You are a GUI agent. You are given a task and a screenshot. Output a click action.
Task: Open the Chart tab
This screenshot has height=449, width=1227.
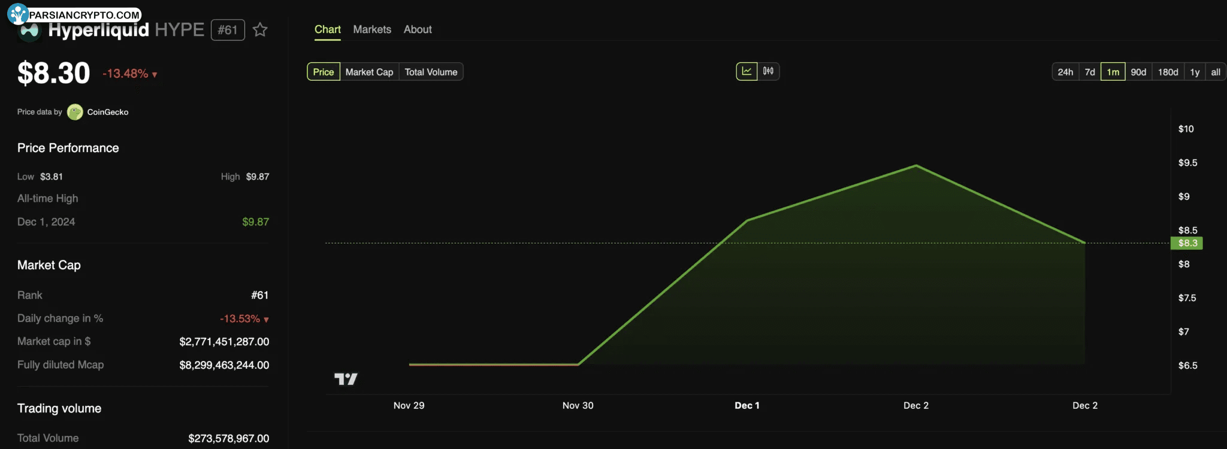[328, 29]
